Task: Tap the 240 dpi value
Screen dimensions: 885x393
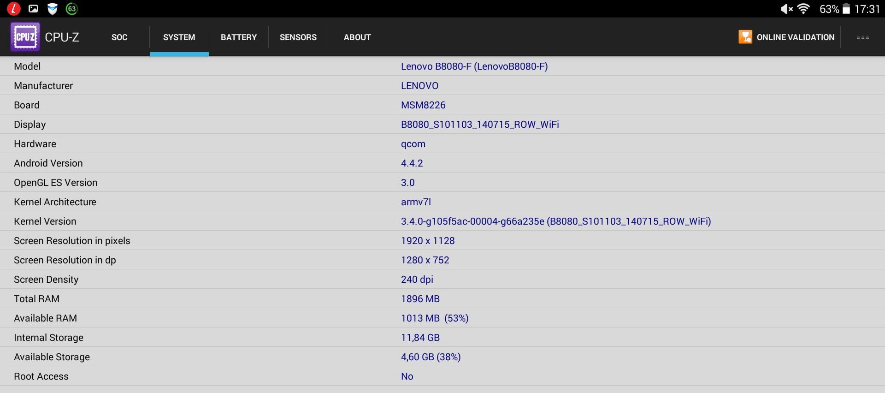Action: click(417, 279)
